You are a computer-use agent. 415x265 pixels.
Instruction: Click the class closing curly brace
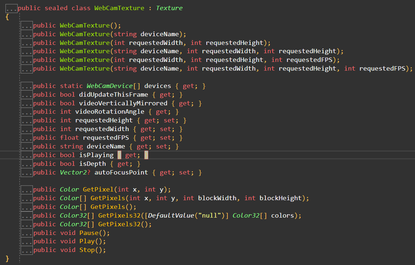pos(7,258)
